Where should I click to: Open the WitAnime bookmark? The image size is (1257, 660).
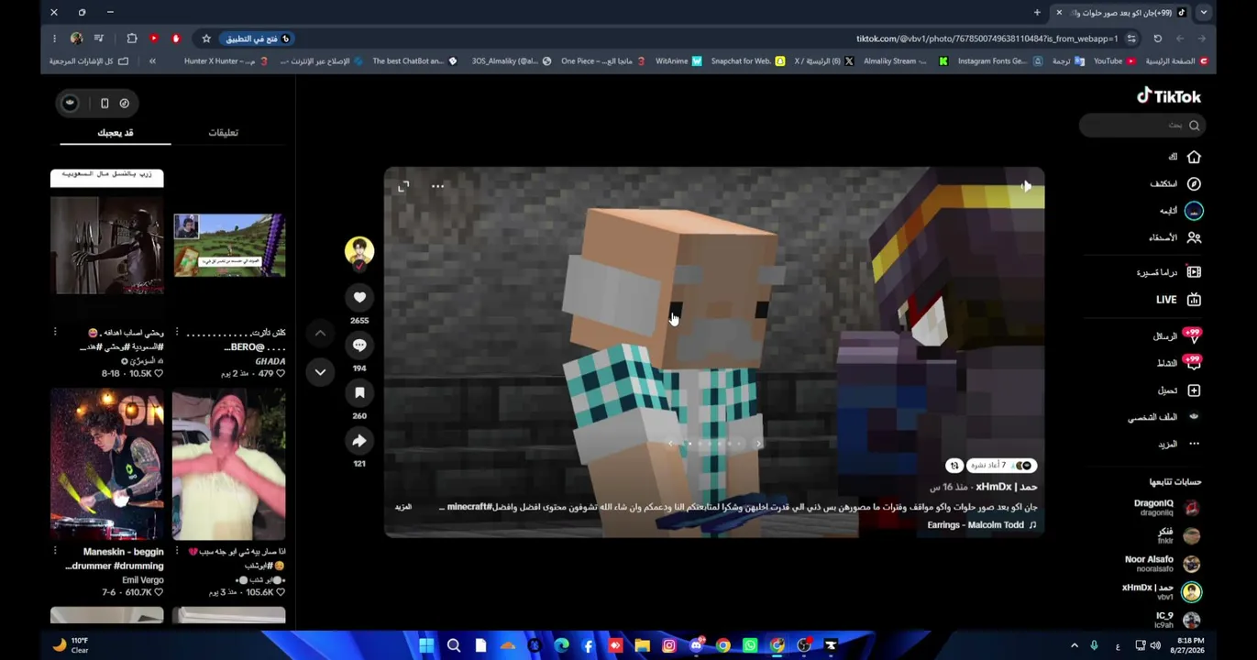[678, 61]
